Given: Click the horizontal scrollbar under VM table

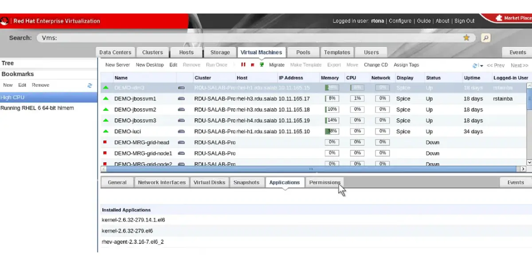Looking at the screenshot, I should click(x=310, y=169).
